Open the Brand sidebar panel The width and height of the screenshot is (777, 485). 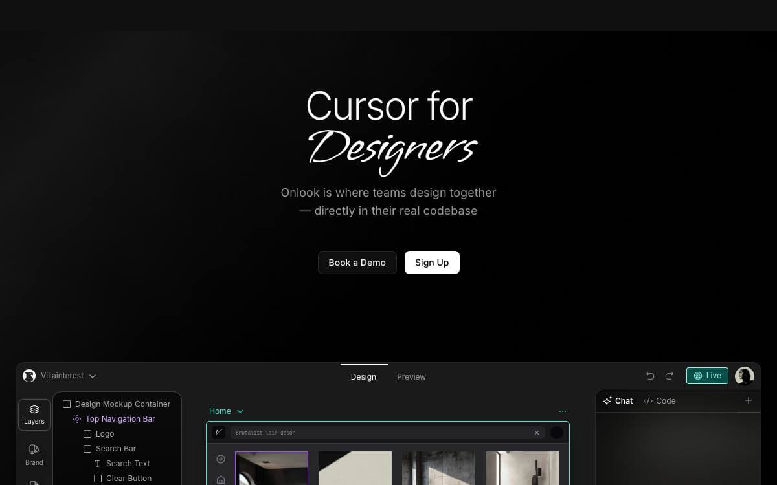click(34, 455)
